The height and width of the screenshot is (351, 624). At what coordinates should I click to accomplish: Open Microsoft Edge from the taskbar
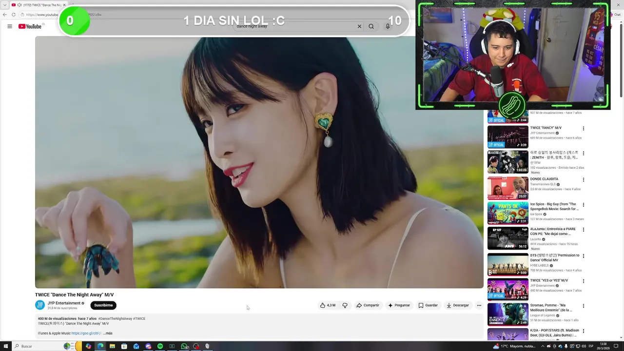tap(100, 346)
